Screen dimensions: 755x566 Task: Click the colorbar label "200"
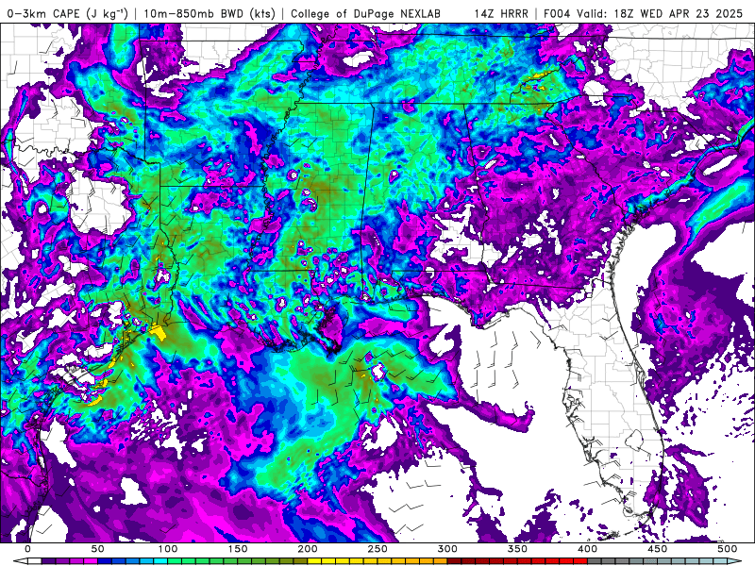[308, 549]
